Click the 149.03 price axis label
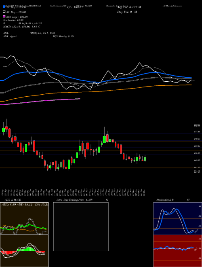Viewport: 202px width, 267px height. (197, 160)
